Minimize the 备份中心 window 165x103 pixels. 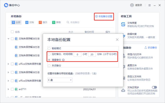(154, 5)
